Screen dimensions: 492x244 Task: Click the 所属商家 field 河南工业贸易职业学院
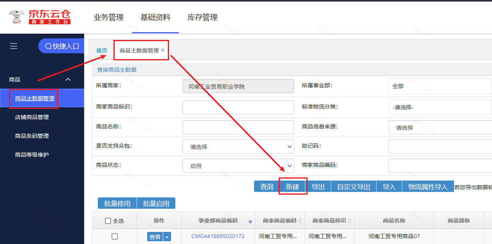click(x=238, y=86)
